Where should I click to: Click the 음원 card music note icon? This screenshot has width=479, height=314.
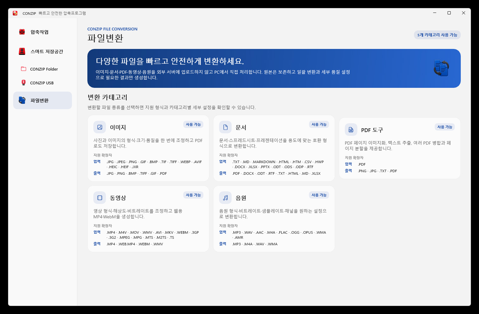(225, 198)
